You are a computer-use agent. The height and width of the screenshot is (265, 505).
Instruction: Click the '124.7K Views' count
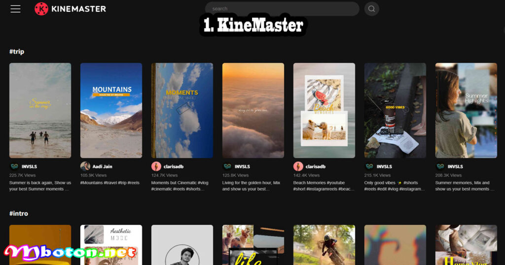click(x=165, y=175)
